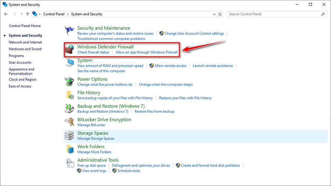Open the File History folder icon
This screenshot has height=186, width=331.
(x=70, y=95)
